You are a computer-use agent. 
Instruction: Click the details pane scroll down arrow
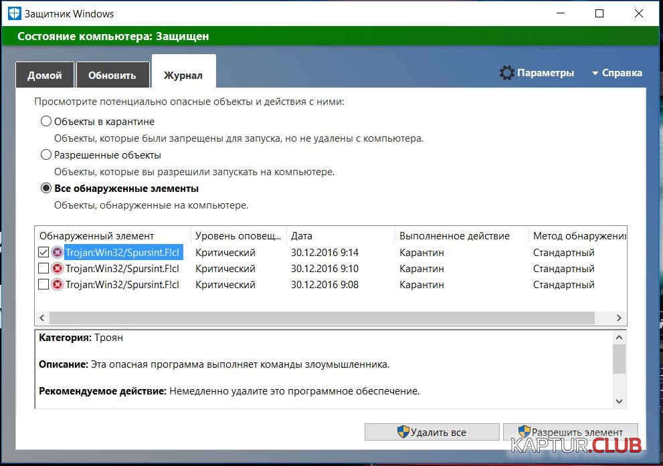619,401
